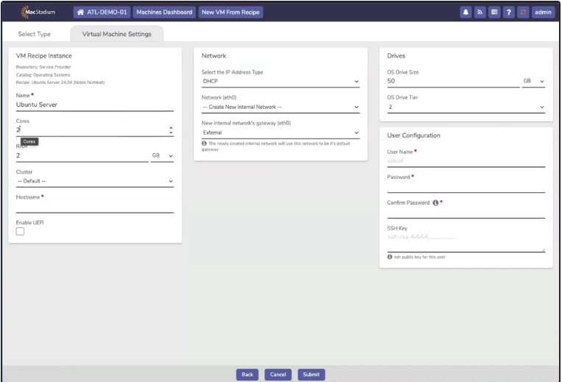Click the OS Drive Size field
The width and height of the screenshot is (562, 382).
(x=453, y=81)
